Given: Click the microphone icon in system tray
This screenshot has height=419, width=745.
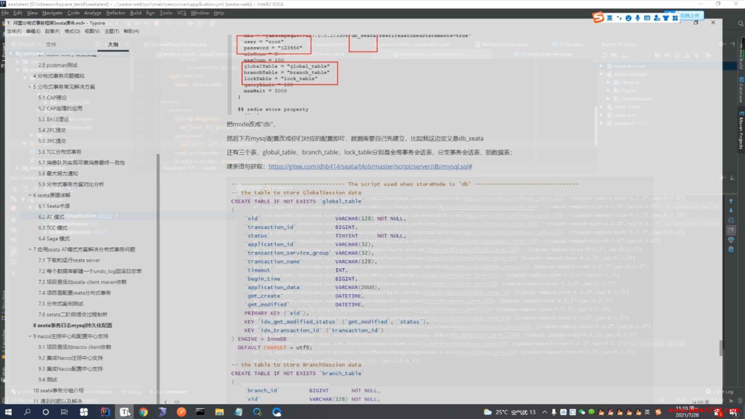Looking at the screenshot, I should pyautogui.click(x=554, y=412).
